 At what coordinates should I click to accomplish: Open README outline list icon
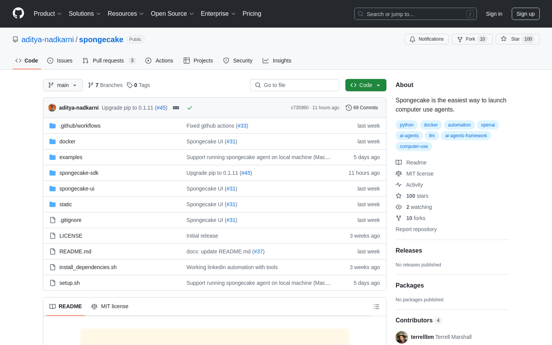(376, 307)
